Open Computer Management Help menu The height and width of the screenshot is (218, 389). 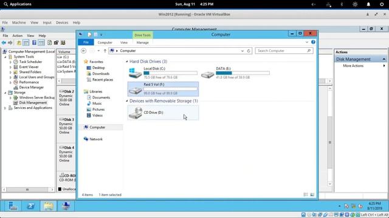(42, 36)
